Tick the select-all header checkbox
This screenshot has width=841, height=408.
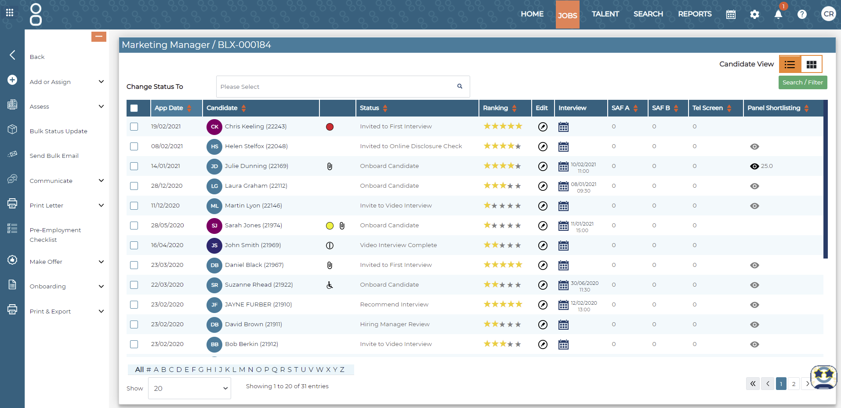(x=134, y=108)
